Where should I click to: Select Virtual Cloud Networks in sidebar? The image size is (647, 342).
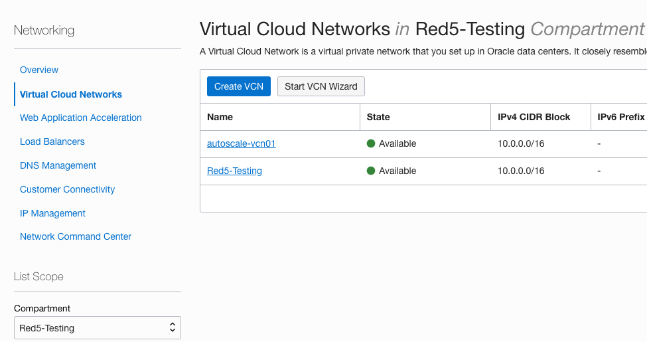tap(71, 94)
